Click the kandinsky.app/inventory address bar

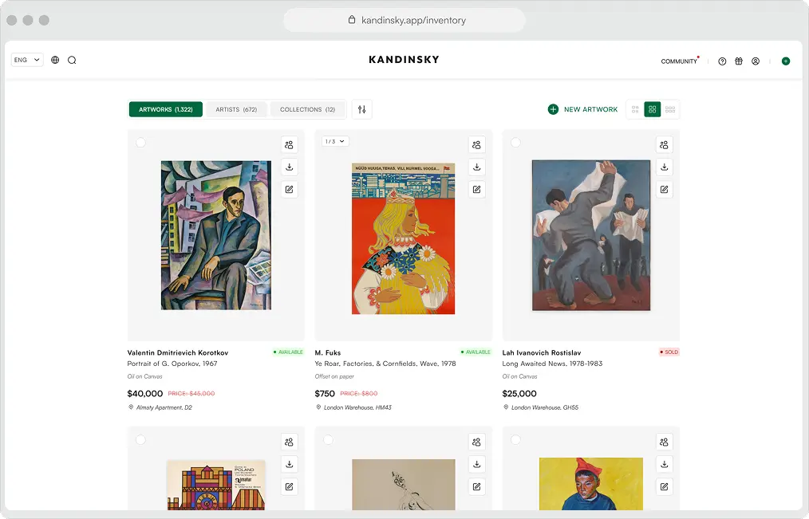[x=404, y=20]
